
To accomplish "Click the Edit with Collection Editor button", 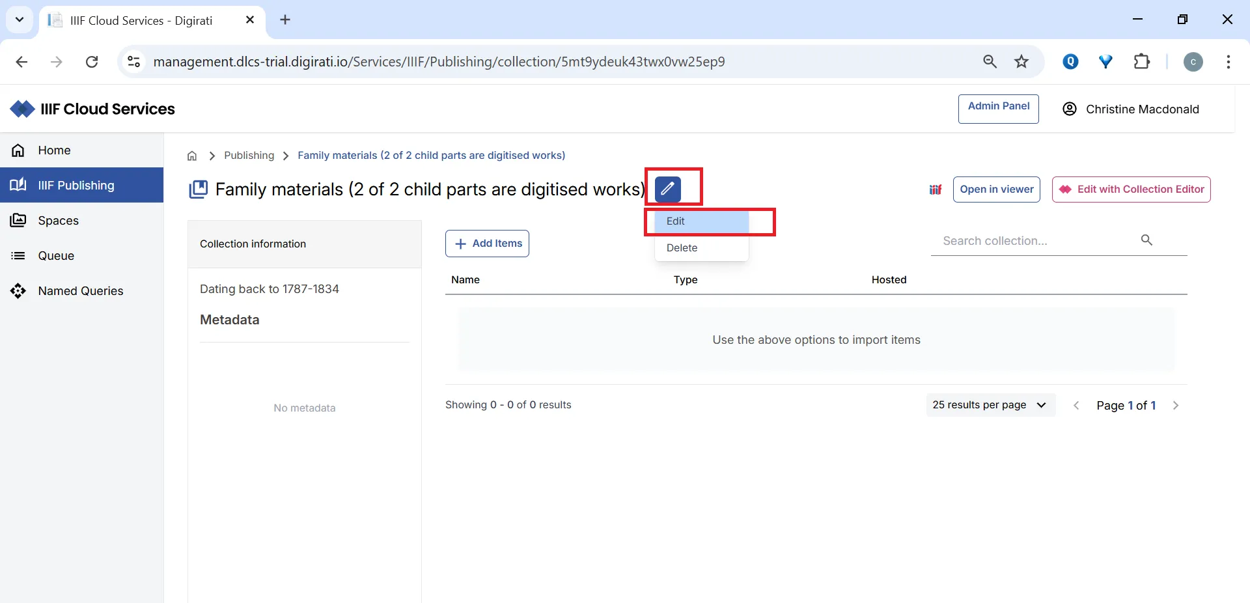I will pyautogui.click(x=1130, y=189).
